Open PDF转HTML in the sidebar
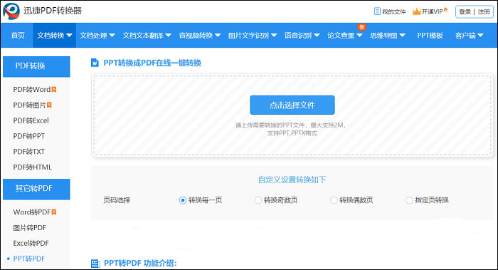Viewport: 498px width, 270px height. coord(33,167)
